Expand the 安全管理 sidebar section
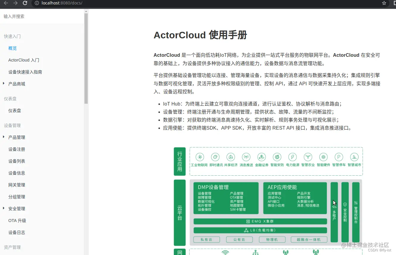 point(4,208)
